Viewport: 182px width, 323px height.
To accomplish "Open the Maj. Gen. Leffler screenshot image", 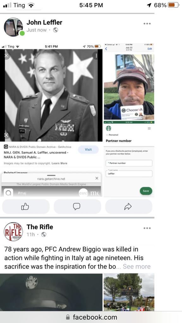I will (51, 120).
